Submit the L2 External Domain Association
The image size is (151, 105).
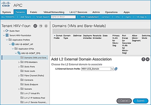[140, 101]
